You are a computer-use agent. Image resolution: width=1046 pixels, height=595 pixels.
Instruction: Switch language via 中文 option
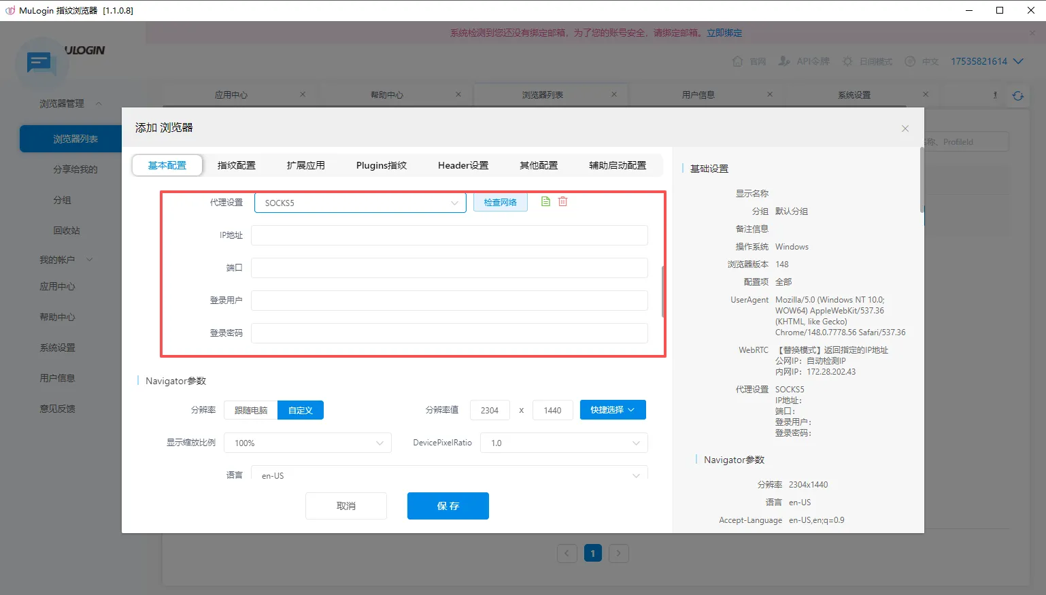tap(922, 61)
